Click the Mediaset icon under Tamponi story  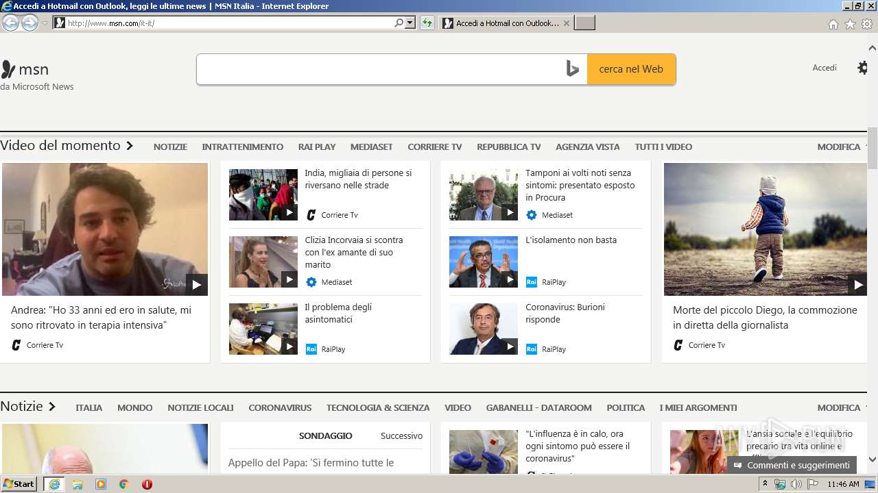coord(532,215)
